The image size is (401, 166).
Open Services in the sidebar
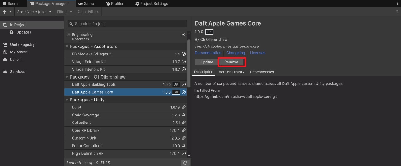pyautogui.click(x=32, y=71)
